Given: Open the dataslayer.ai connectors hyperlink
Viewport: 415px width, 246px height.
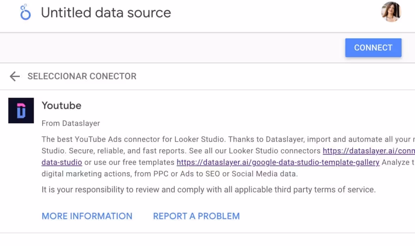Looking at the screenshot, I should pyautogui.click(x=367, y=151).
